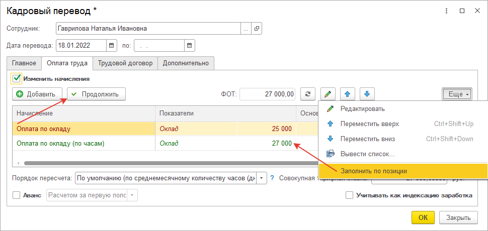The image size is (488, 231).
Task: Open calendar picker for end date
Action: tap(190, 45)
